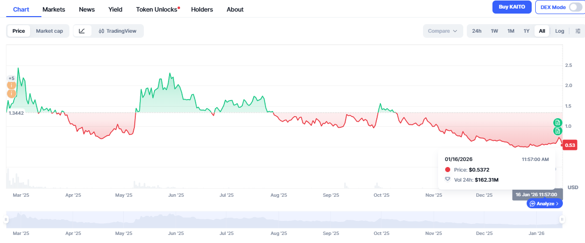Grab the right range navigator handle
Image resolution: width=585 pixels, height=243 pixels.
click(x=562, y=219)
